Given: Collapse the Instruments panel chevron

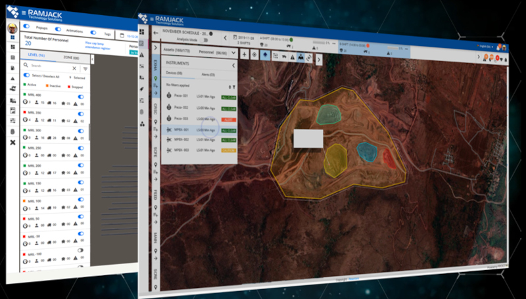Looking at the screenshot, I should click(x=233, y=65).
